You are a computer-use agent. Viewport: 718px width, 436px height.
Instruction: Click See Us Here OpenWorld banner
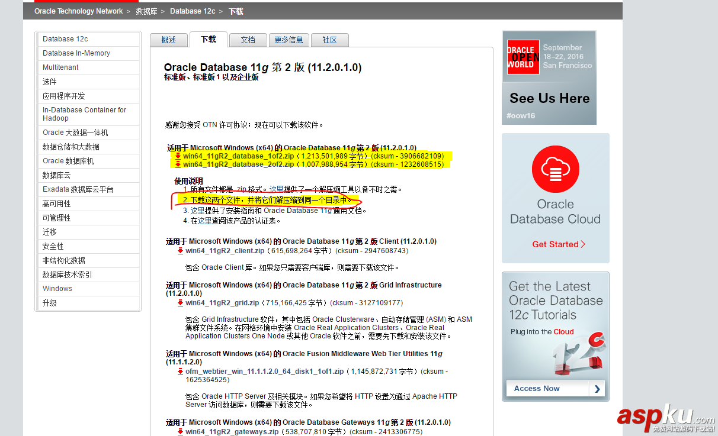pos(549,77)
